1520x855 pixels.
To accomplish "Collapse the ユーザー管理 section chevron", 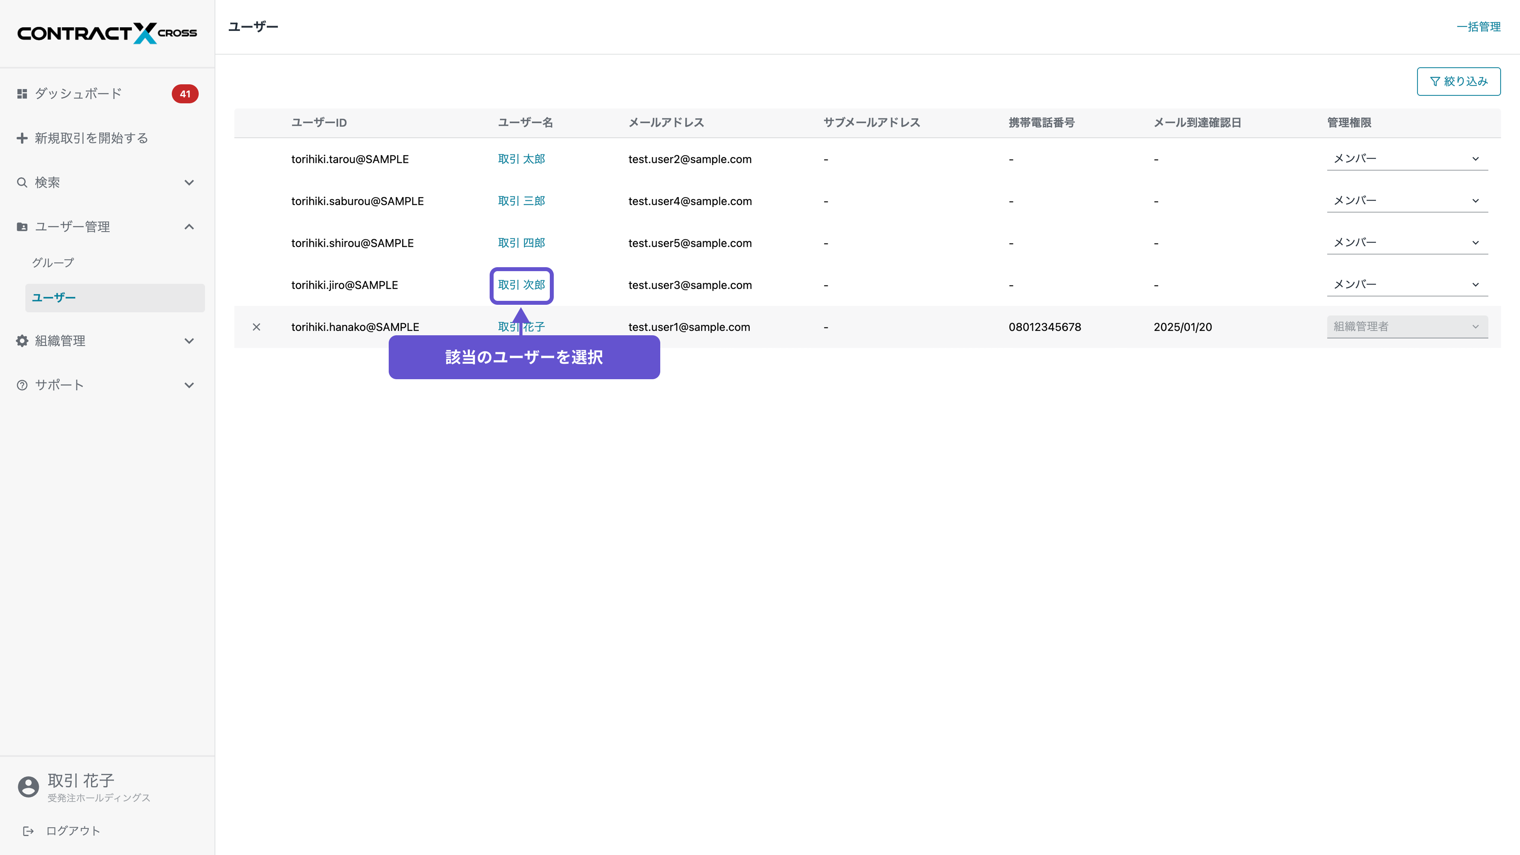I will (189, 226).
